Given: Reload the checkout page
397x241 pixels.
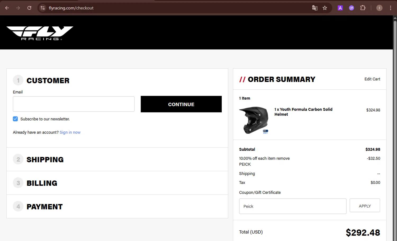Looking at the screenshot, I should [29, 8].
